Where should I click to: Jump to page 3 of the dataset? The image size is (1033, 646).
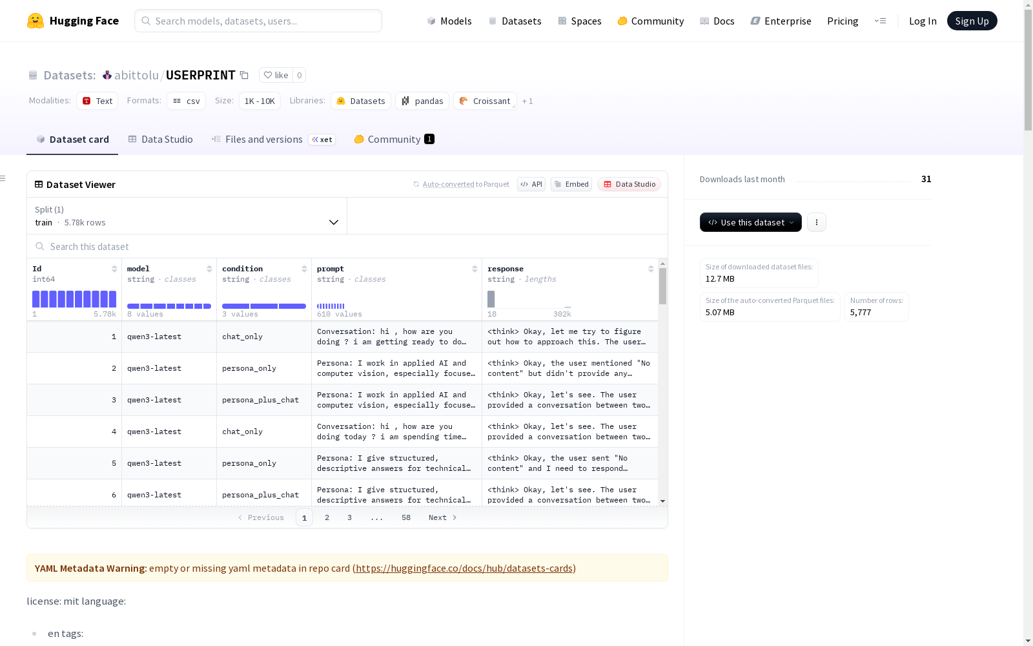350,517
